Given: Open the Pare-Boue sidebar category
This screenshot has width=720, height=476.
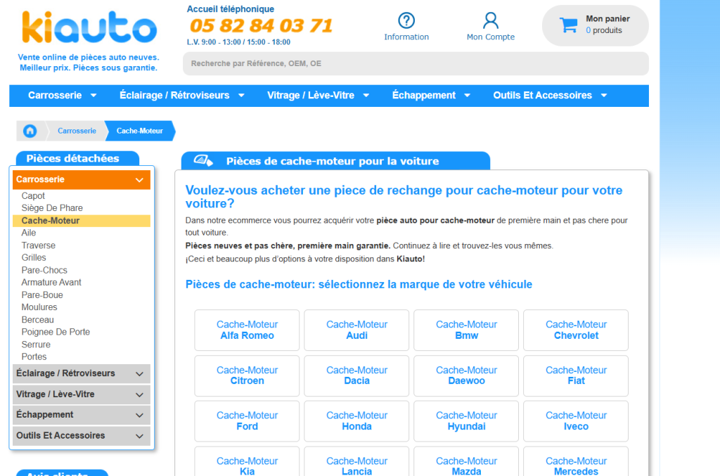Looking at the screenshot, I should click(x=41, y=295).
